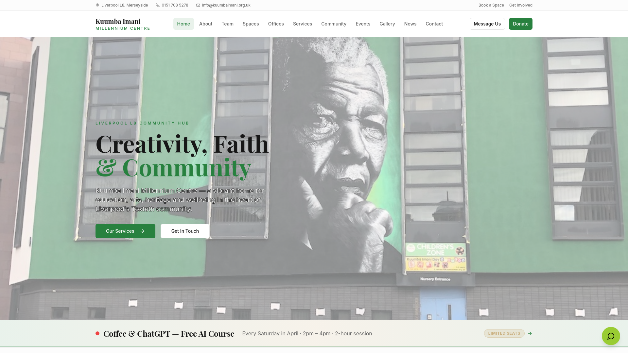Select Events in the navigation bar
The image size is (628, 353).
[363, 24]
